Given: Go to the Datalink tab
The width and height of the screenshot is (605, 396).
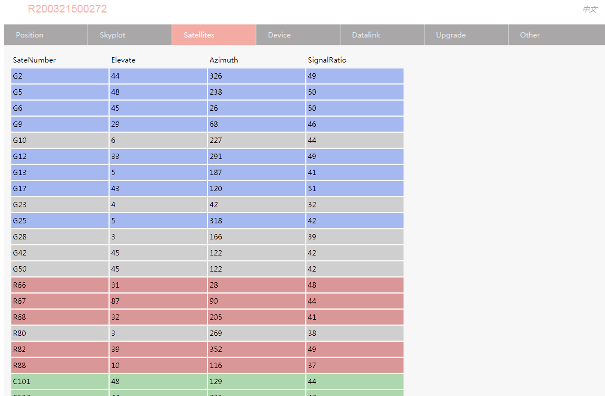Looking at the screenshot, I should (382, 35).
